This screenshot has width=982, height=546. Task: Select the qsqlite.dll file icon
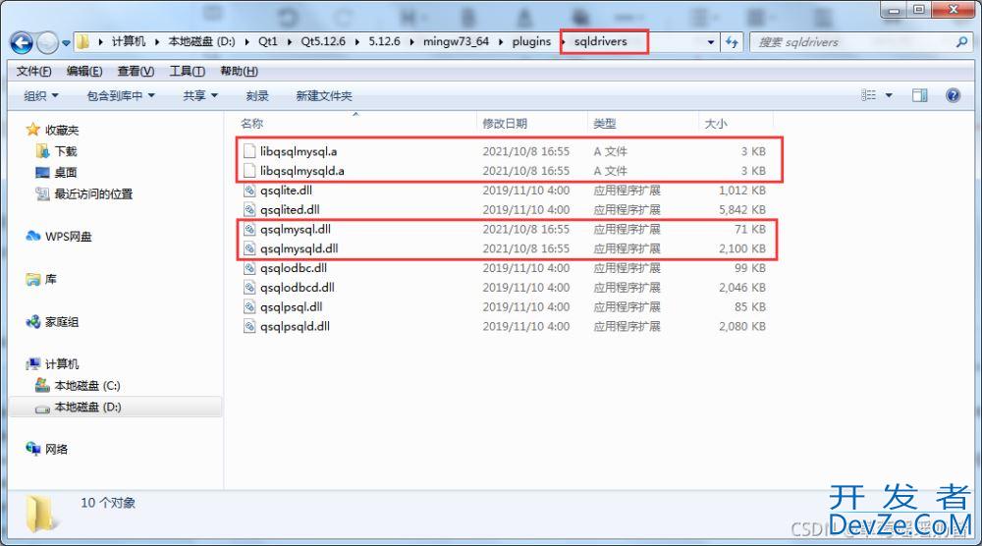click(249, 191)
